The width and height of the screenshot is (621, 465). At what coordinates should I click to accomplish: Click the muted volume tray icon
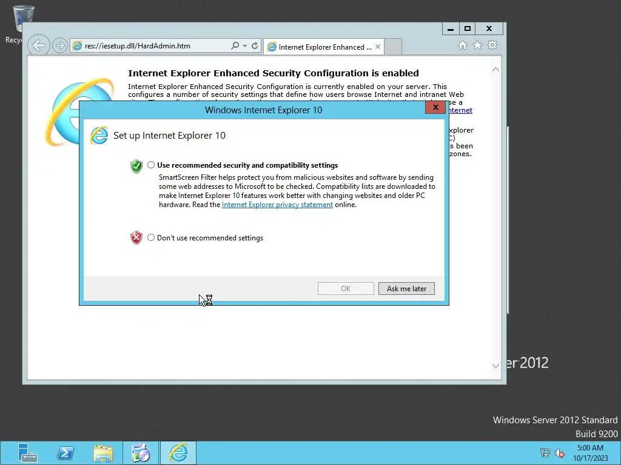point(560,453)
